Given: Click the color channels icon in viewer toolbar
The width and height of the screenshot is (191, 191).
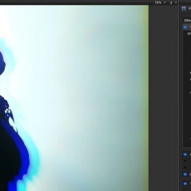Looking at the screenshot, I should click(171, 3).
